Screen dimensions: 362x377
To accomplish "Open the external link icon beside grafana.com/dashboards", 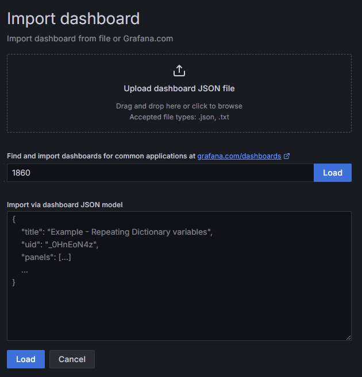I will (286, 156).
